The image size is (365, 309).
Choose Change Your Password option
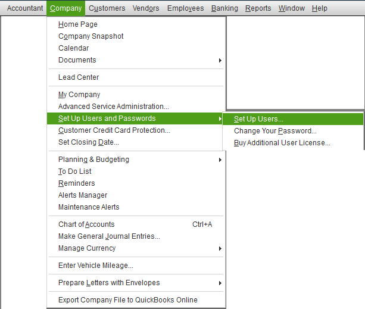pos(275,131)
